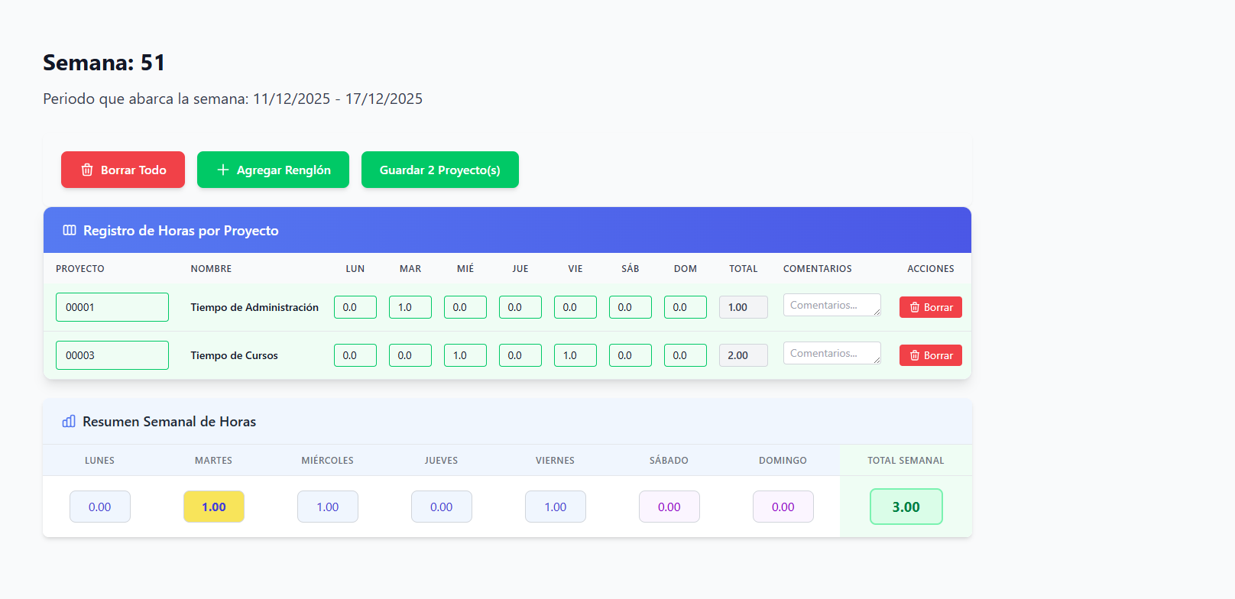Viewport: 1235px width, 599px height.
Task: Edit Wednesday hours for Tiempo de Cursos
Action: (465, 355)
